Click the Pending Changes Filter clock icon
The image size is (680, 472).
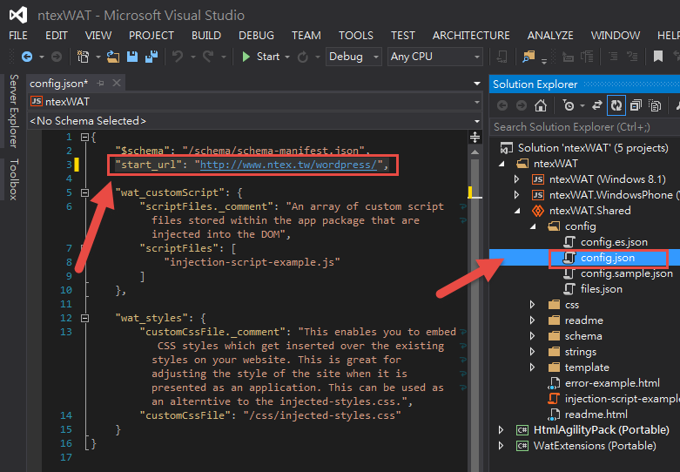pos(569,105)
